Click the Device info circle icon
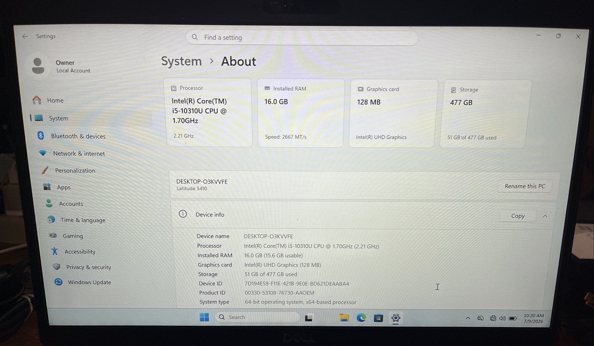Image resolution: width=594 pixels, height=346 pixels. [x=183, y=214]
